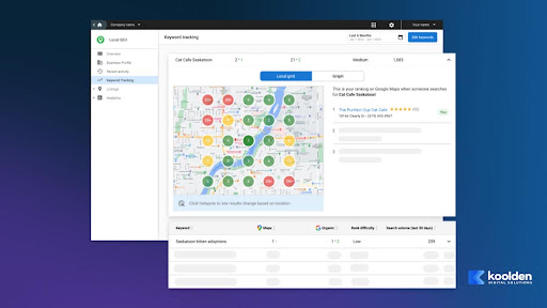Open the apps grid icon

(373, 25)
